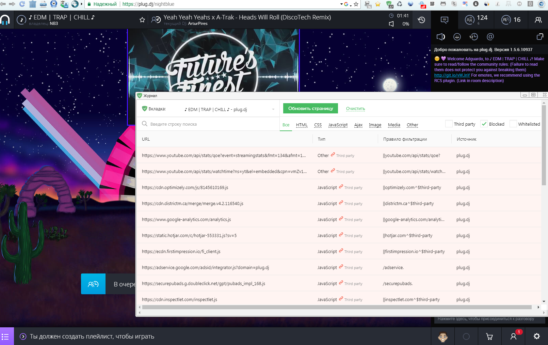Click the Очистить link
Viewport: 548px width, 345px height.
click(x=356, y=109)
